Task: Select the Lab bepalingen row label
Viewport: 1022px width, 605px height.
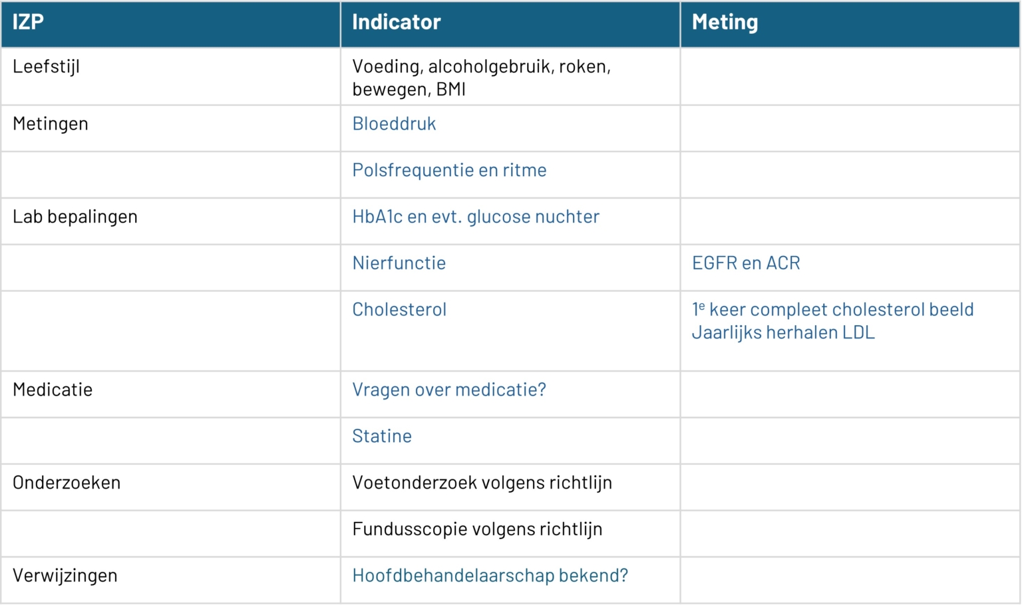Action: click(x=75, y=217)
